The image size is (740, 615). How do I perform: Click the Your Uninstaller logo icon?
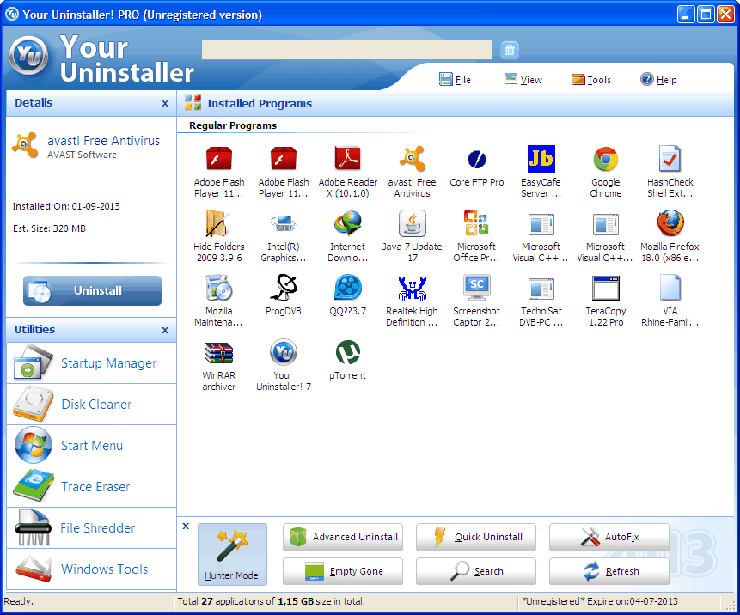[x=28, y=56]
